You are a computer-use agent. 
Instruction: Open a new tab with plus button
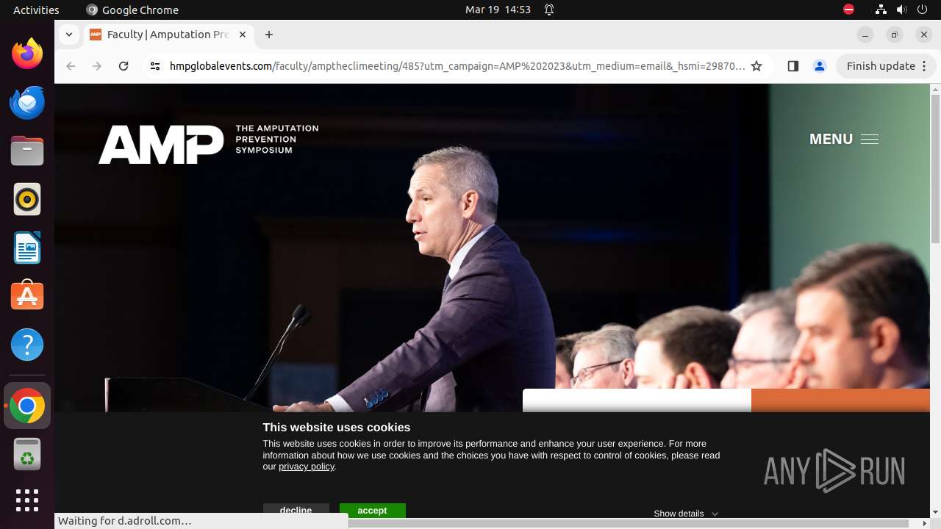(x=269, y=35)
